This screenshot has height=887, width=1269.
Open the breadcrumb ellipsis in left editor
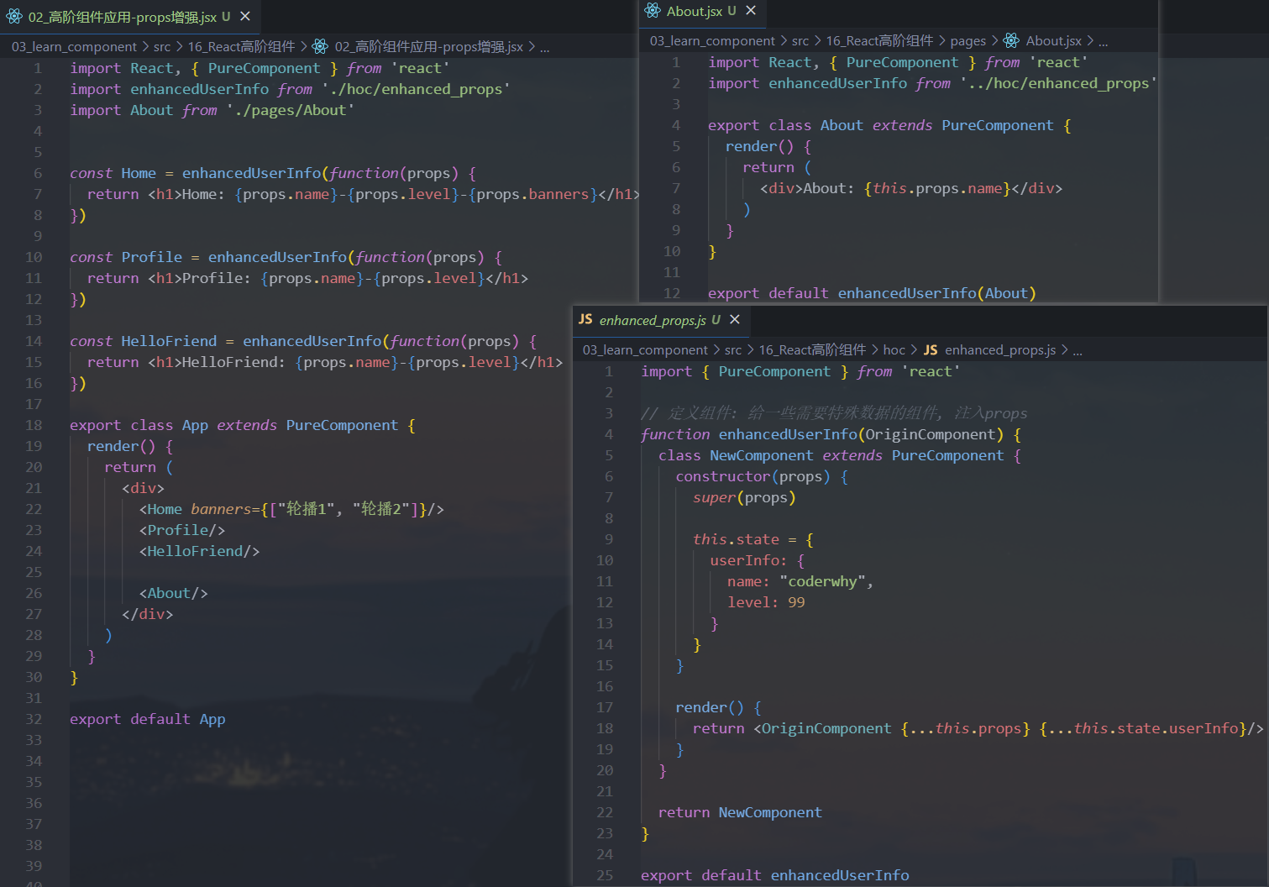coord(544,47)
